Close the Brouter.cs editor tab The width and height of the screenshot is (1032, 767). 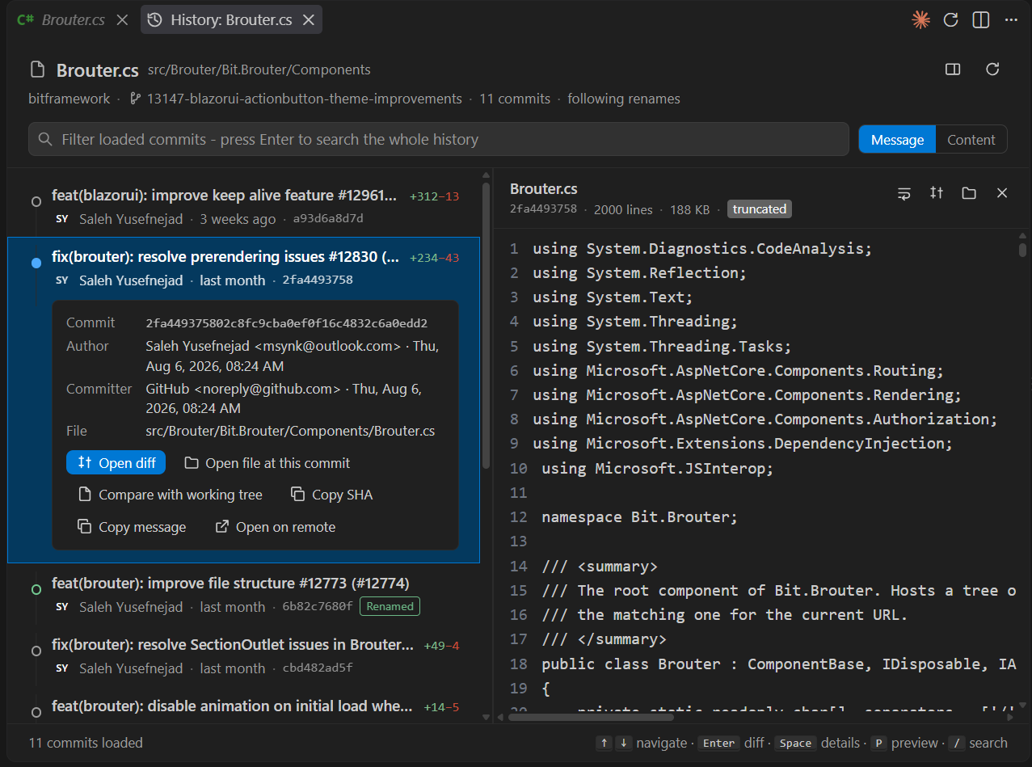coord(122,20)
